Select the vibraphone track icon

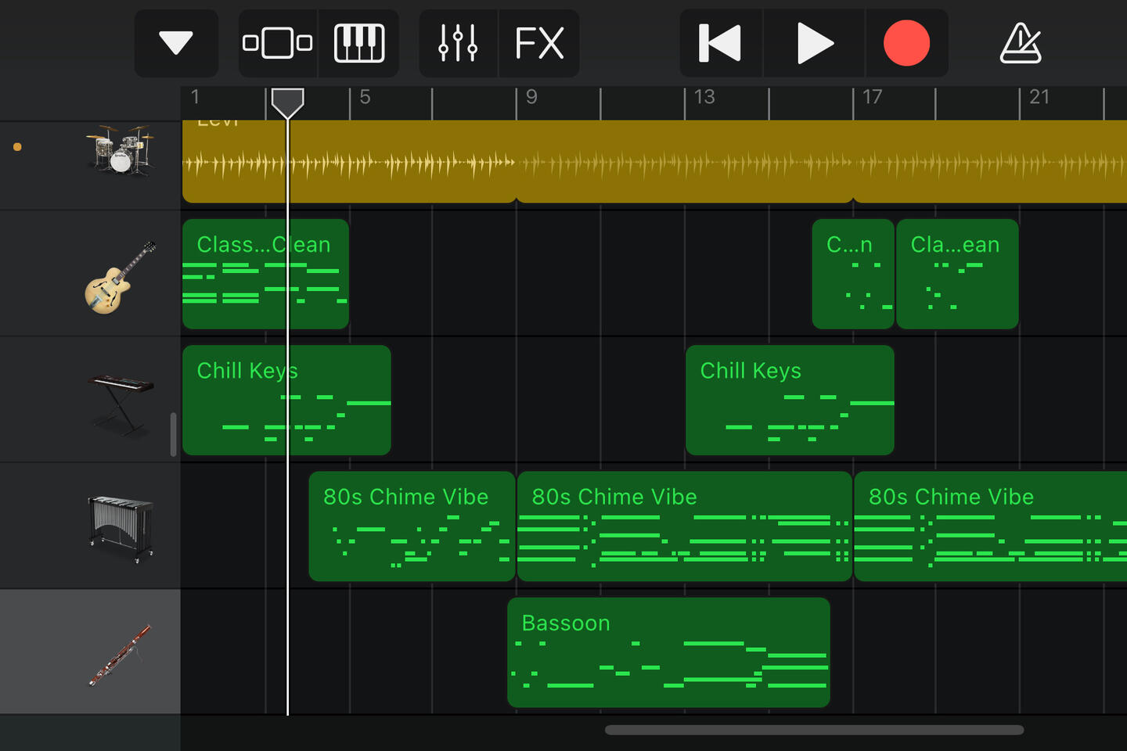pyautogui.click(x=120, y=528)
